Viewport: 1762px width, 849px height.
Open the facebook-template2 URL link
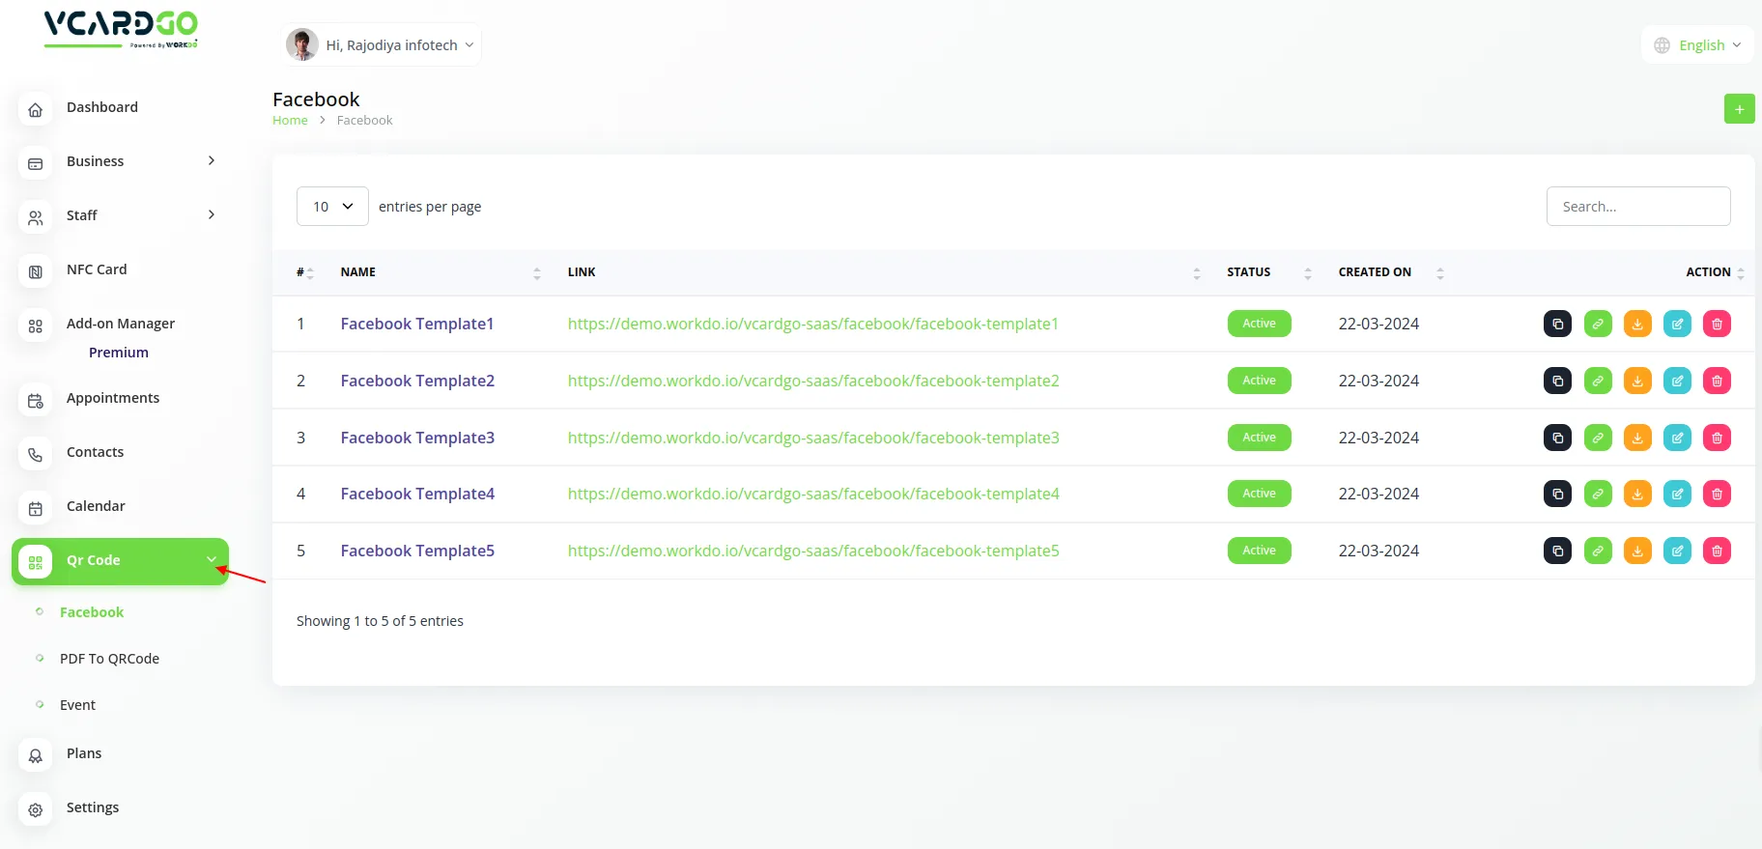(x=813, y=381)
